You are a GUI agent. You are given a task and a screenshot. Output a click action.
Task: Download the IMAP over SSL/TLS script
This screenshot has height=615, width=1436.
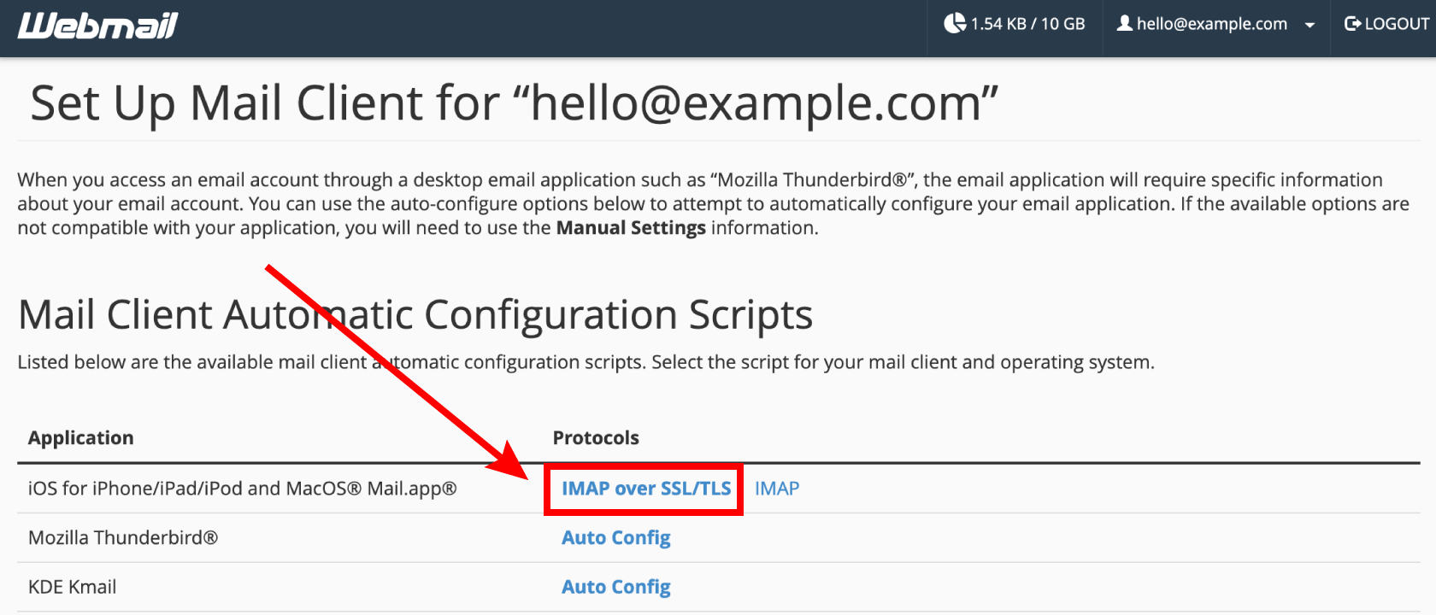[x=646, y=489]
